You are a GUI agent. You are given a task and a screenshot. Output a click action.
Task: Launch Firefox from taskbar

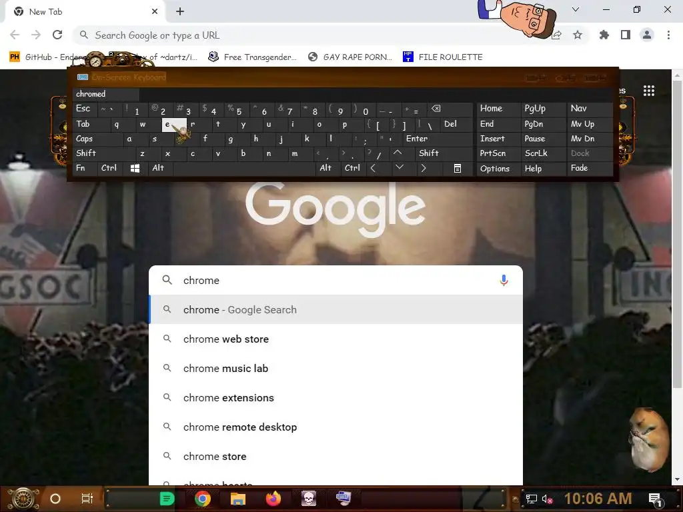pyautogui.click(x=273, y=499)
